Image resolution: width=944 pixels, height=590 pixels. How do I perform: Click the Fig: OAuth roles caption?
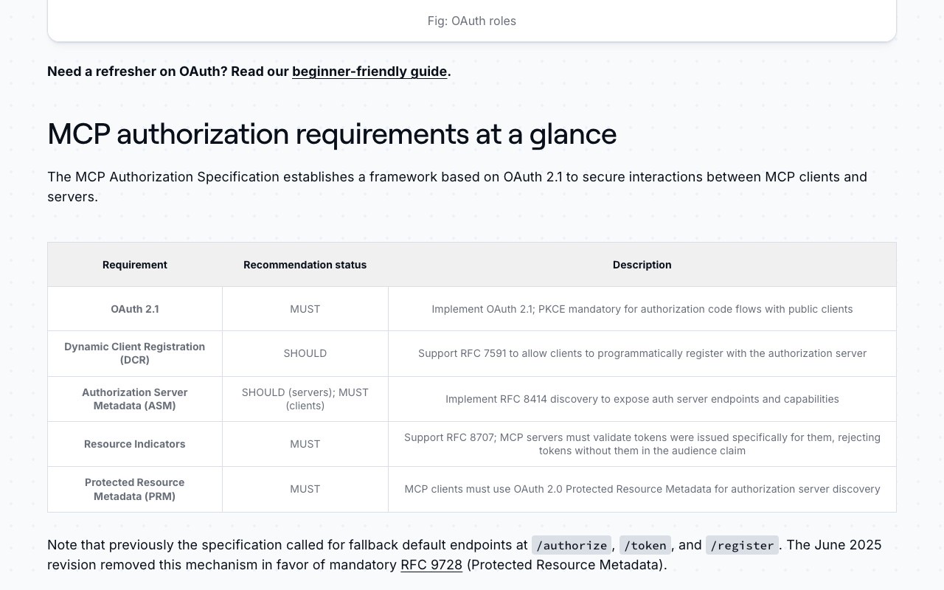tap(472, 21)
